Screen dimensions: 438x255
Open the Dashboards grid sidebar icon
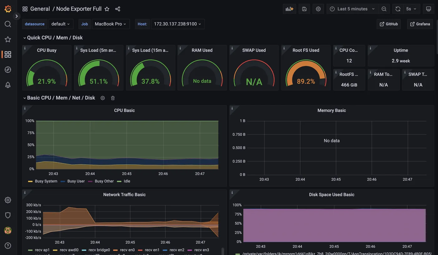click(8, 54)
